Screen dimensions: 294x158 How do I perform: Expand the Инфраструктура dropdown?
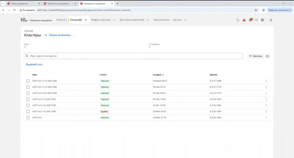click(x=114, y=20)
